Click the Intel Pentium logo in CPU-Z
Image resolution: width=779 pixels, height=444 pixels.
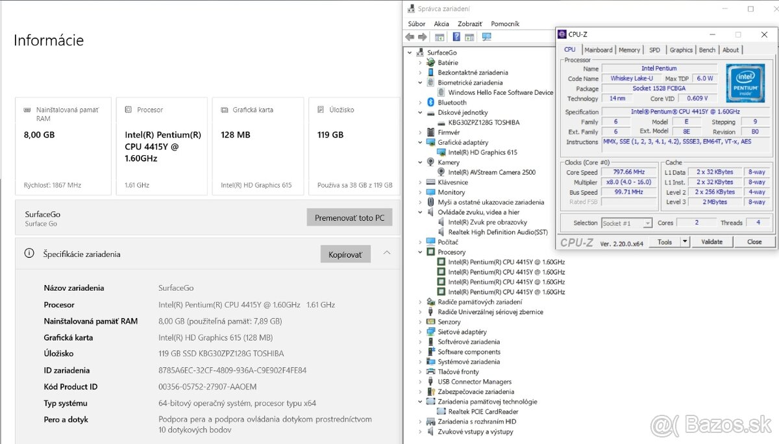coord(745,83)
